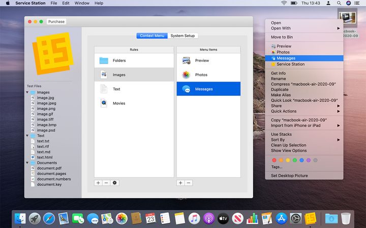Click Wi-Fi status icon in menu bar
The image size is (366, 228).
tap(284, 3)
